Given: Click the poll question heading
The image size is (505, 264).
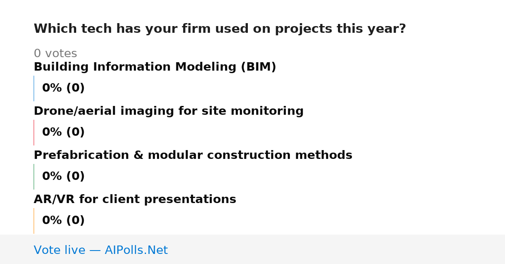Looking at the screenshot, I should [x=220, y=29].
